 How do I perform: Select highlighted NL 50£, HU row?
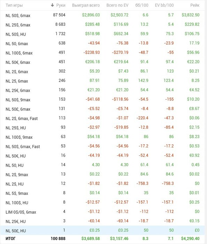103,230
